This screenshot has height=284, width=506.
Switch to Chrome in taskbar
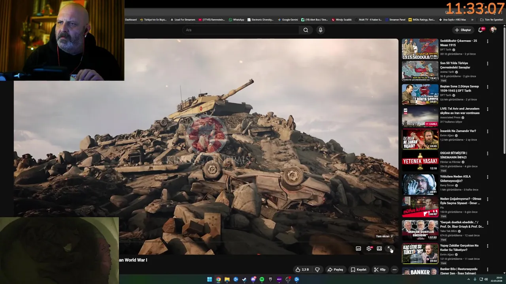218,279
